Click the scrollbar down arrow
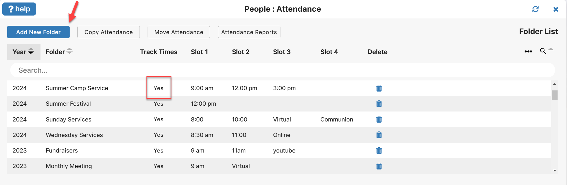 pyautogui.click(x=555, y=171)
